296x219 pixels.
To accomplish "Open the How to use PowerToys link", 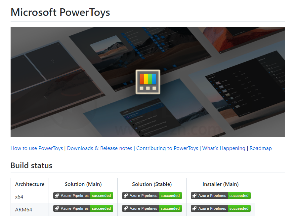I will (x=37, y=148).
